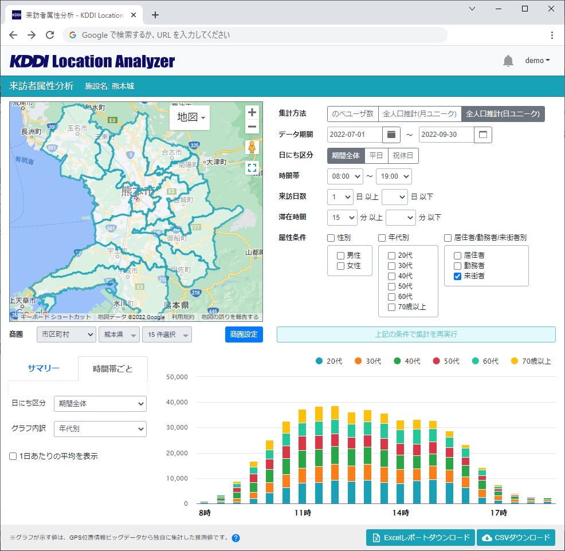Switch to the サマリー tab
565x551 pixels.
44,368
